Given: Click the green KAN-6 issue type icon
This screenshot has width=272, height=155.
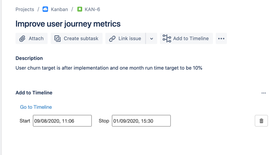Looking at the screenshot, I should coord(80,9).
